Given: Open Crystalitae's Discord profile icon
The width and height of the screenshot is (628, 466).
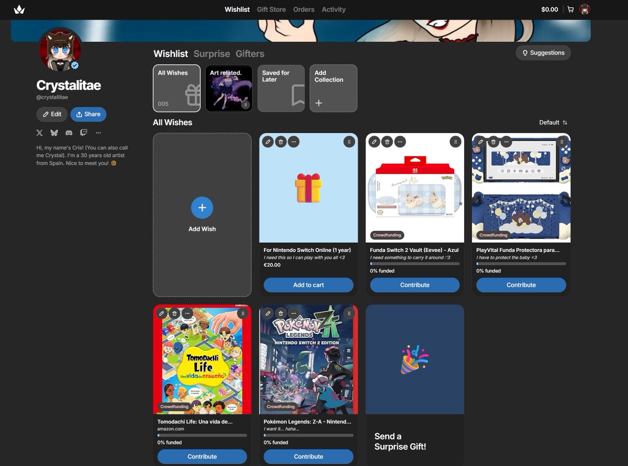Looking at the screenshot, I should (x=69, y=132).
